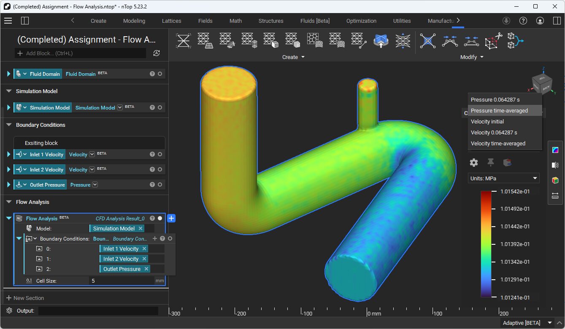
Task: Select the first lattice tool in the Create toolbar
Action: click(x=183, y=41)
